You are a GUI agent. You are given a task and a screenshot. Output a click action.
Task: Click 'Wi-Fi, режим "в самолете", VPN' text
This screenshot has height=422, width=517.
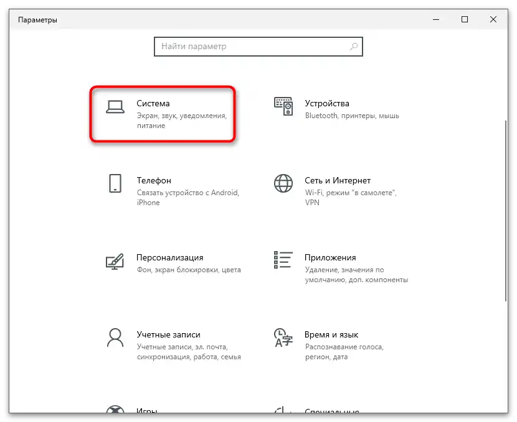pyautogui.click(x=351, y=198)
